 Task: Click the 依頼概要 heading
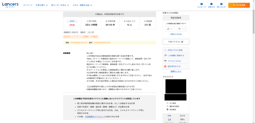tap(67, 53)
